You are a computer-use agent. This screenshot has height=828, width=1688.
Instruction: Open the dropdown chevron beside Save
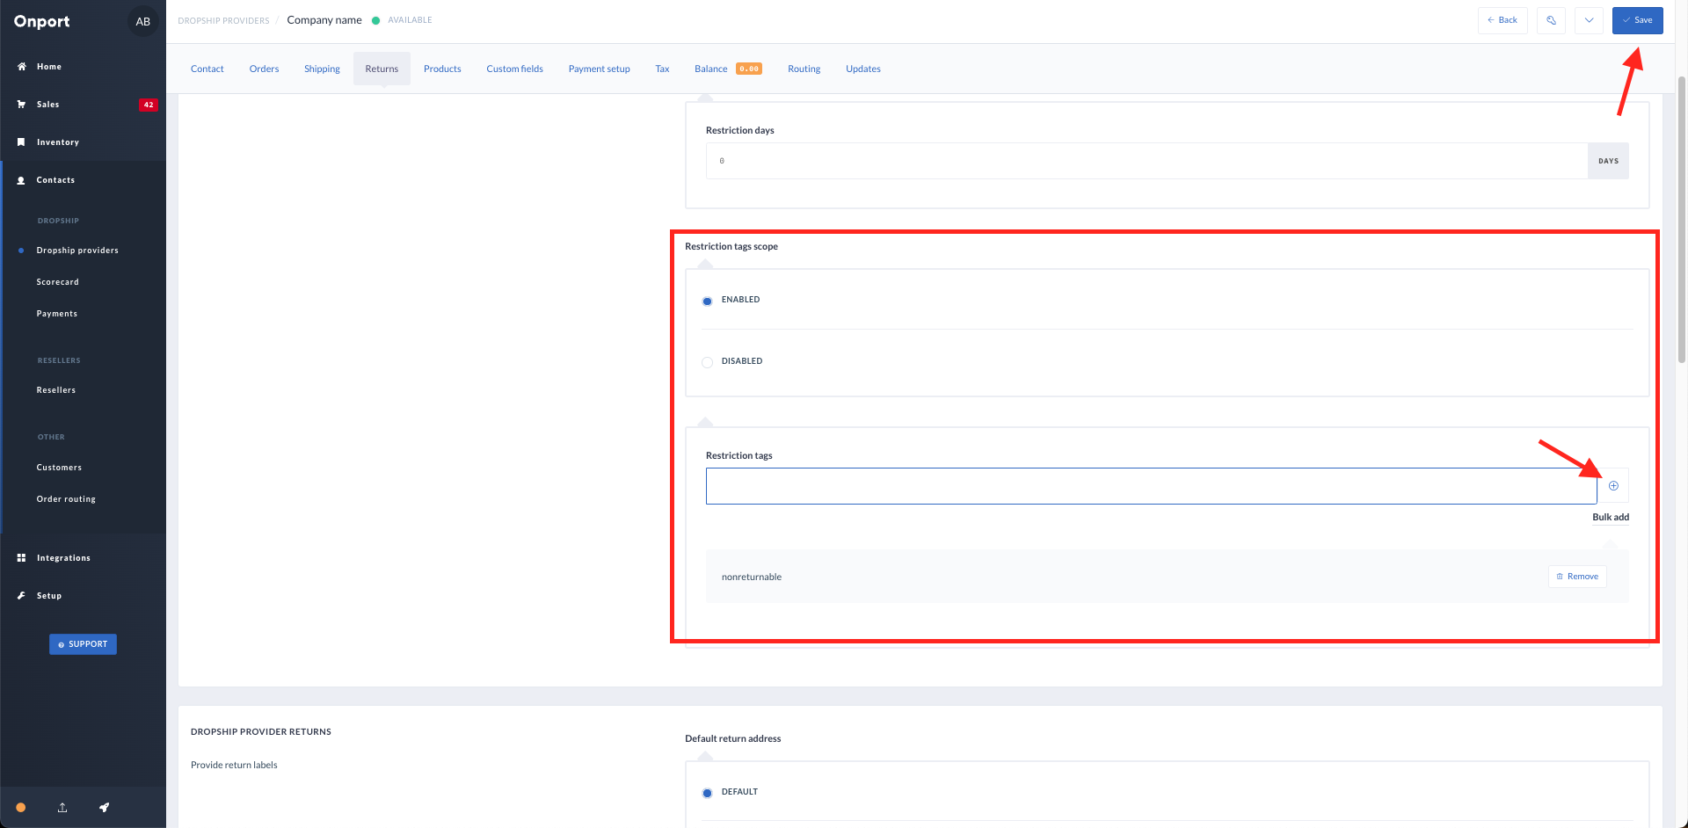1589,20
